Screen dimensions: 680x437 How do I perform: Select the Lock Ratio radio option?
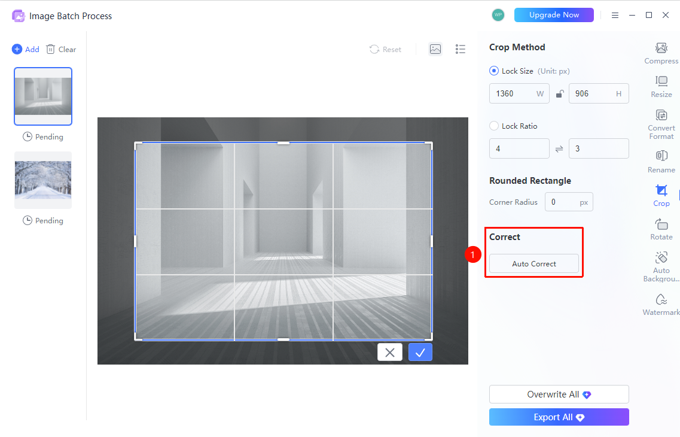tap(493, 126)
